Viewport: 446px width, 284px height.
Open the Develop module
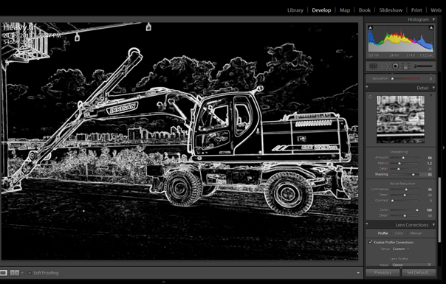(321, 10)
